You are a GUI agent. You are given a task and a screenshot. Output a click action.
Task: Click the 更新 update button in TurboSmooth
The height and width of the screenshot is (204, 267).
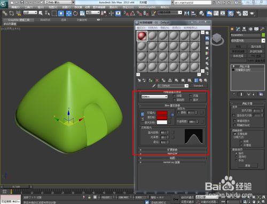click(248, 166)
